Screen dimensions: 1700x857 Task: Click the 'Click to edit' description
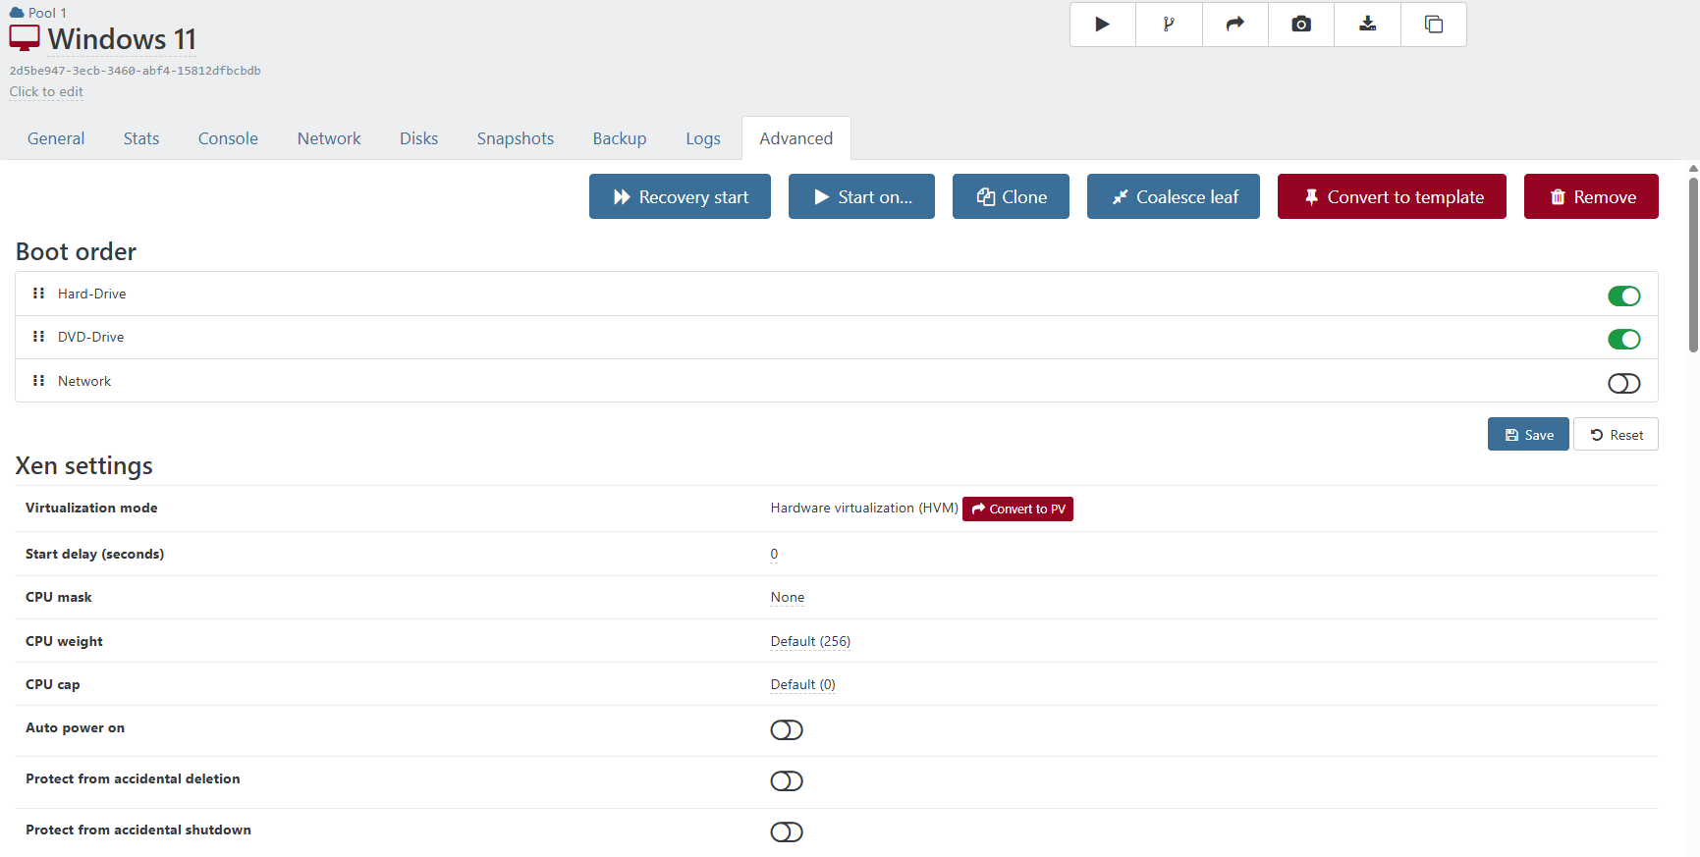(x=46, y=91)
